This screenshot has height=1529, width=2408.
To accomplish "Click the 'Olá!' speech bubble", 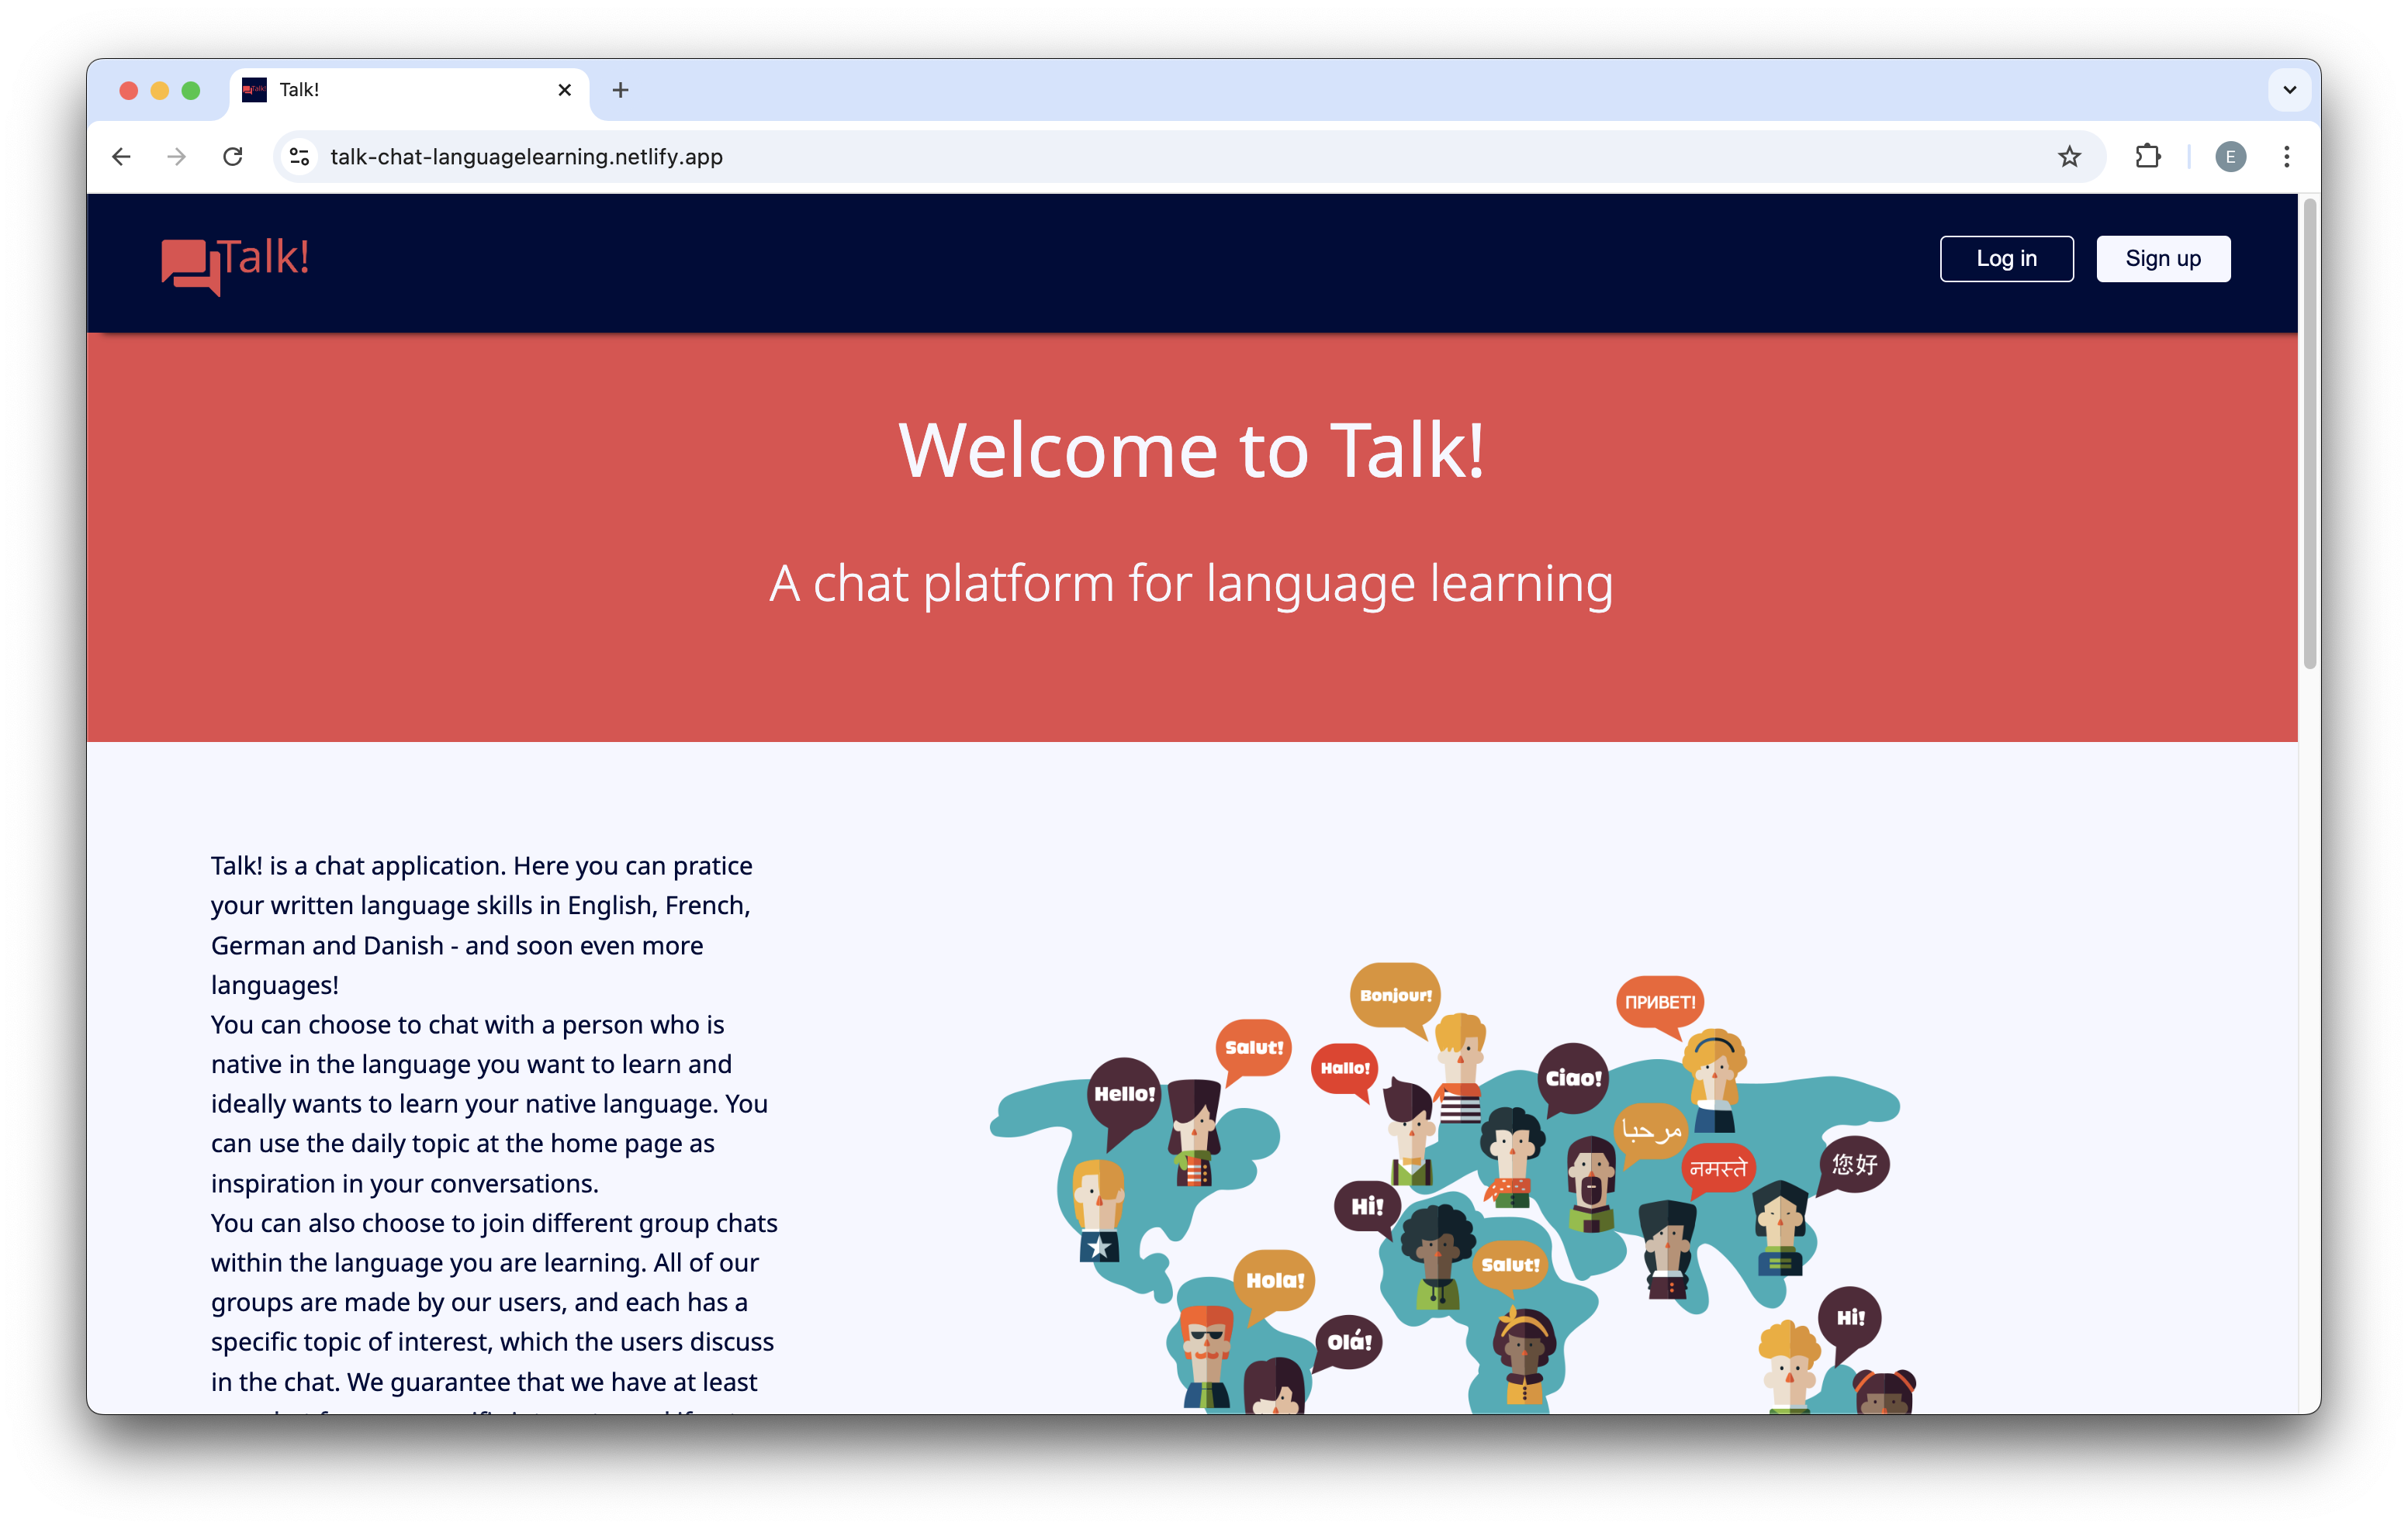I will [1349, 1342].
